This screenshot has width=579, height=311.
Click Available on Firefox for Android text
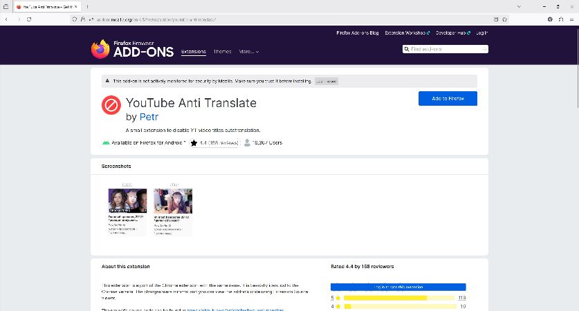148,143
